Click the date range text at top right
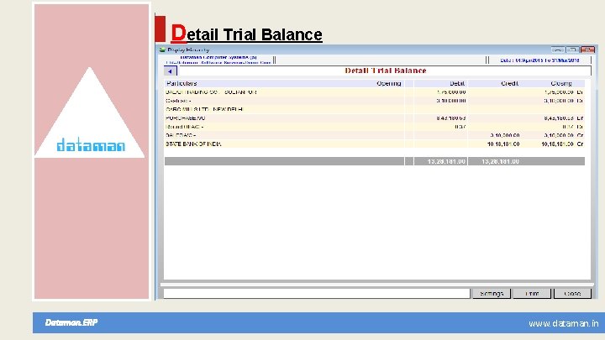Viewport: 605px width, 340px height. click(539, 60)
